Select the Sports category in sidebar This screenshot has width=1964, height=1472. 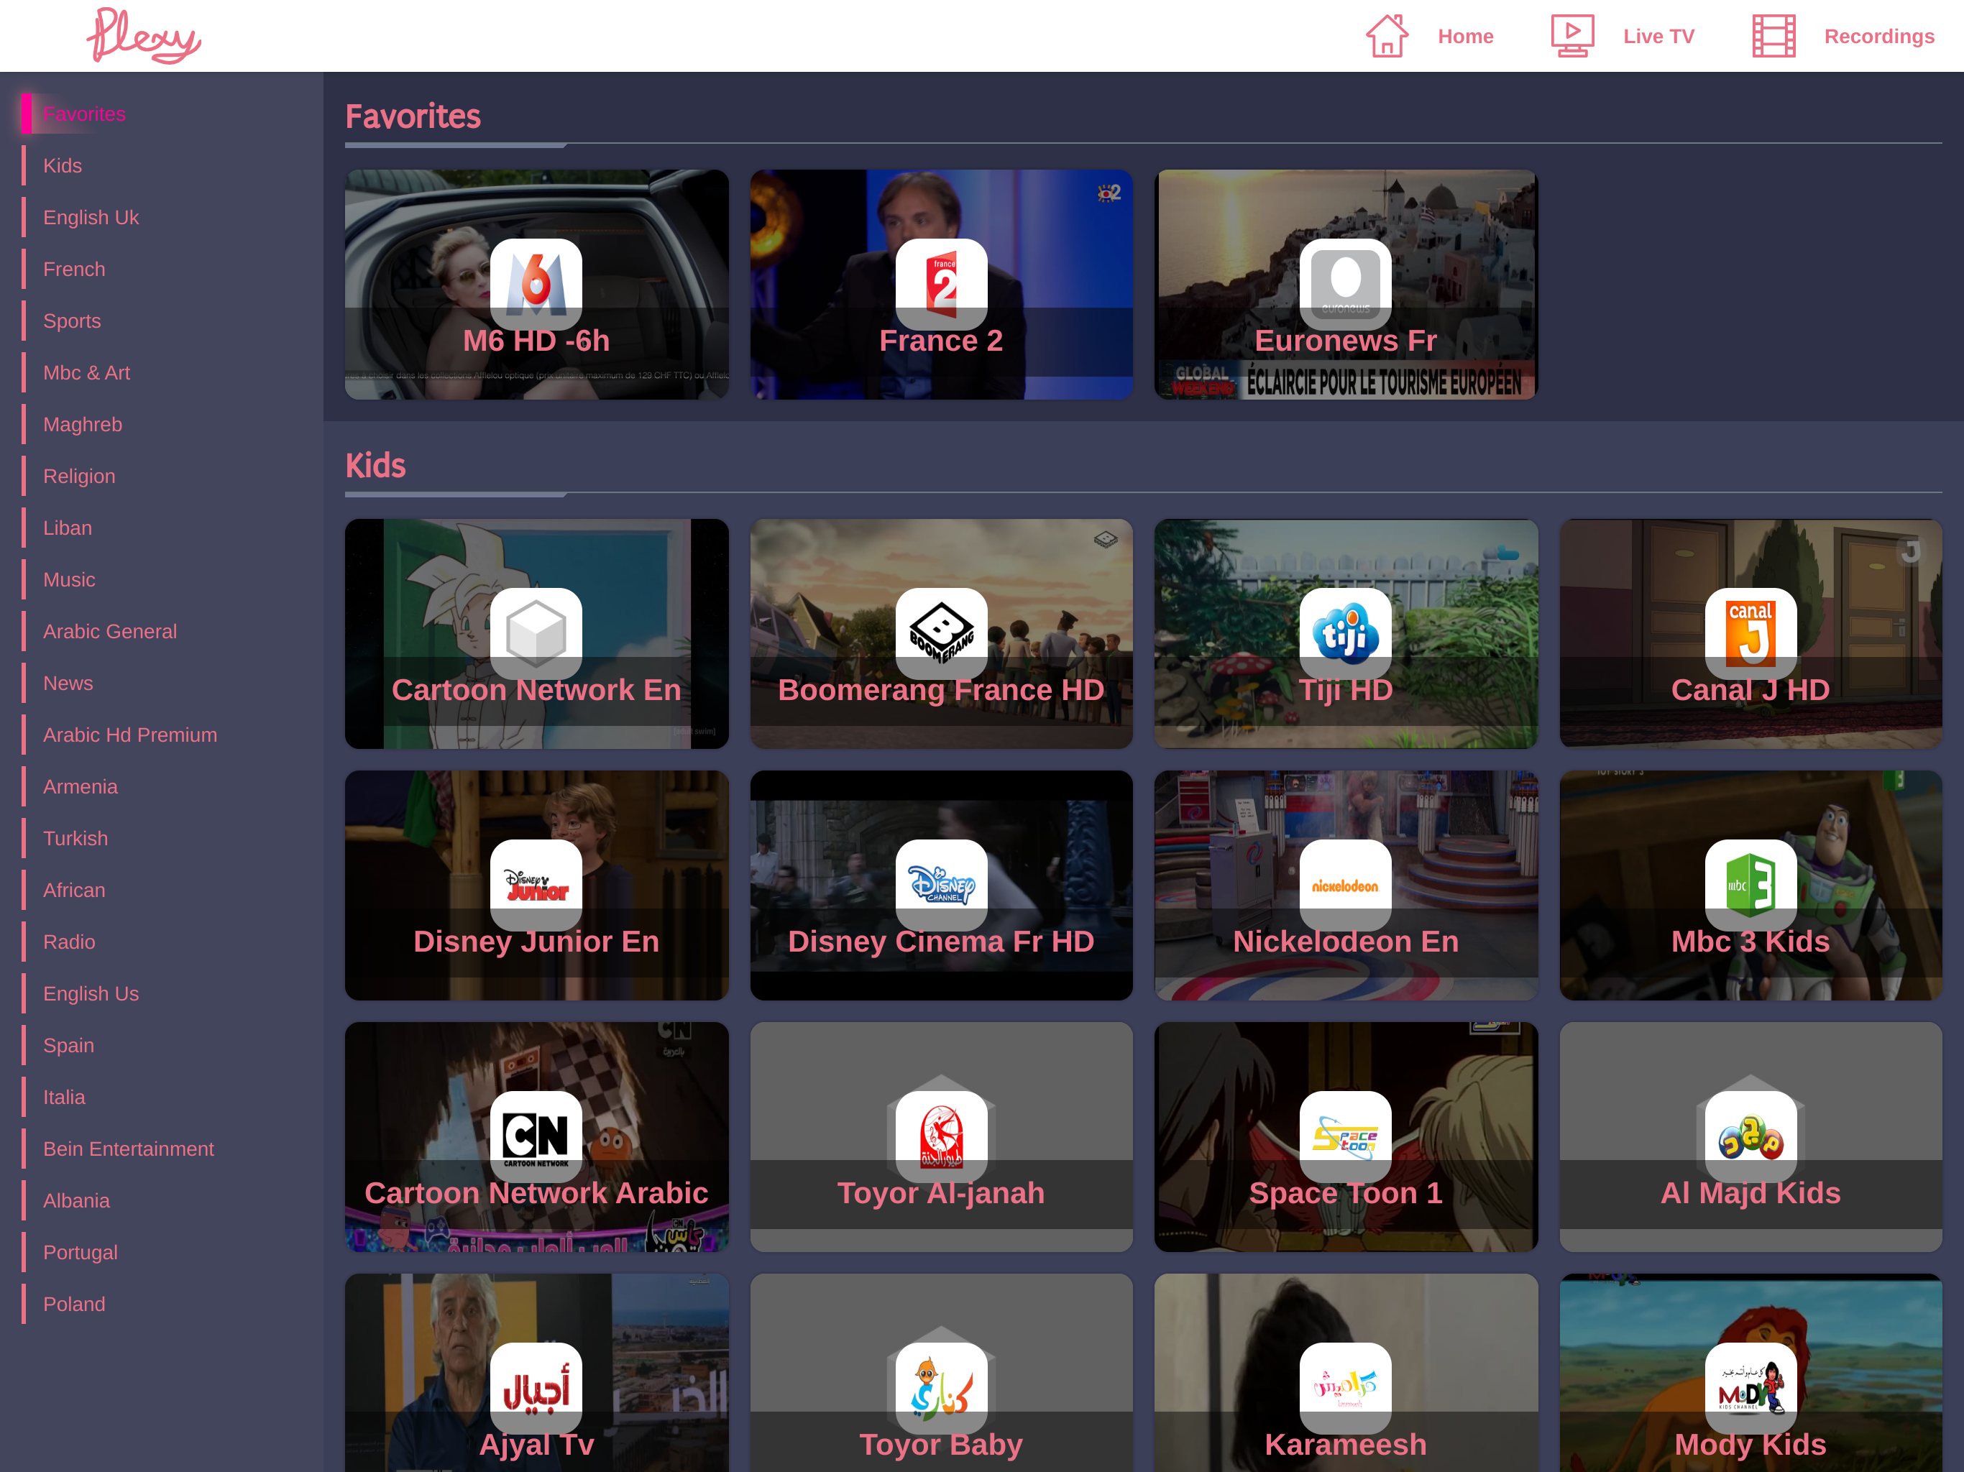(72, 321)
